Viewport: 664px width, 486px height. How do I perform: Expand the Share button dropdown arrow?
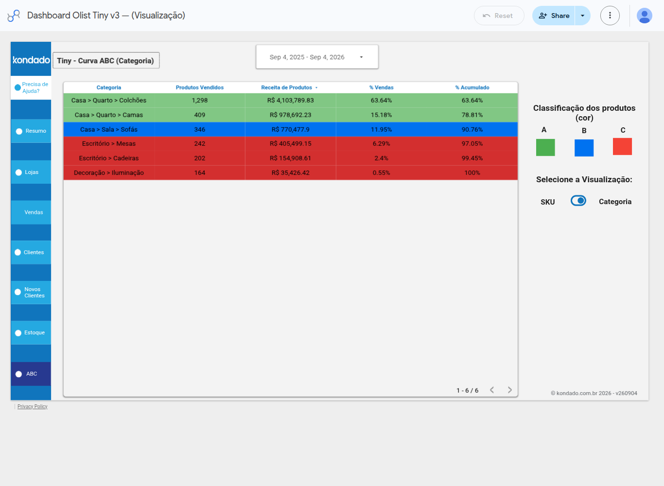[x=582, y=16]
